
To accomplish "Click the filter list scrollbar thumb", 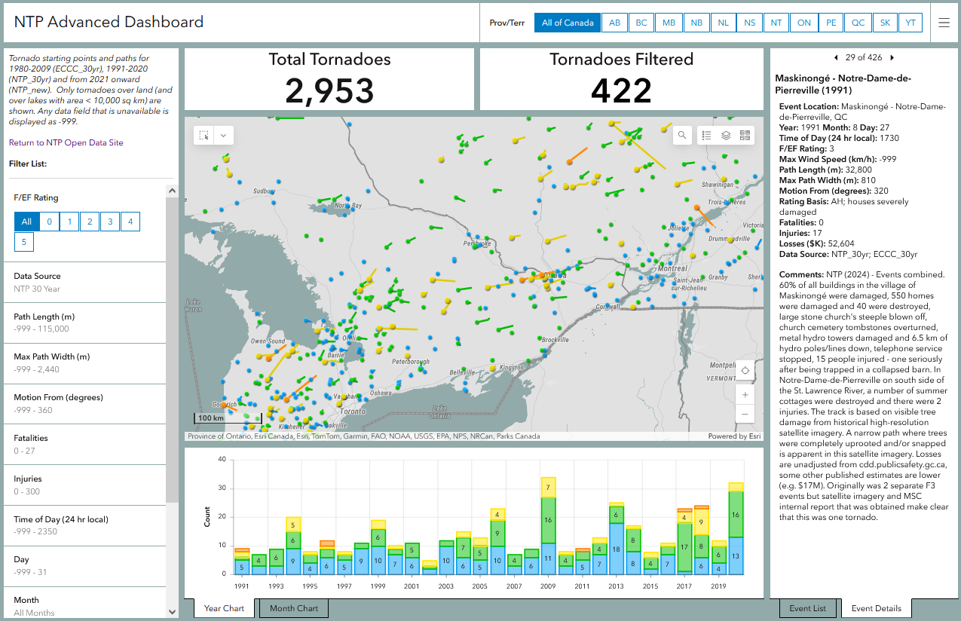I will click(x=172, y=350).
